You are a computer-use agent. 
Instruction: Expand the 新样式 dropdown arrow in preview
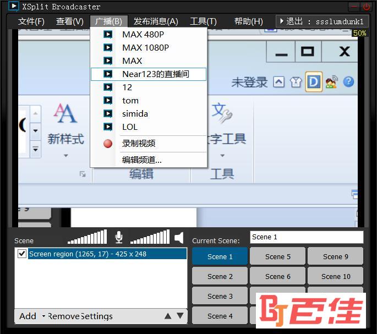coord(65,156)
